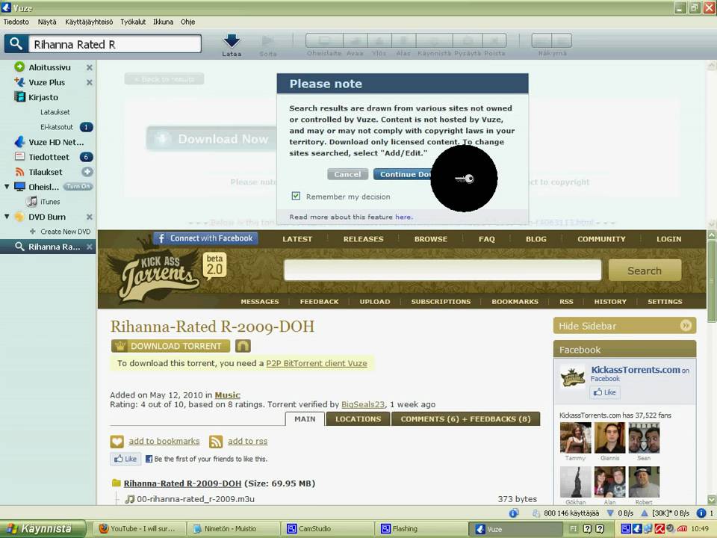Click Facebook Like for KickassTorrents.com
Image resolution: width=717 pixels, height=538 pixels.
[x=605, y=392]
